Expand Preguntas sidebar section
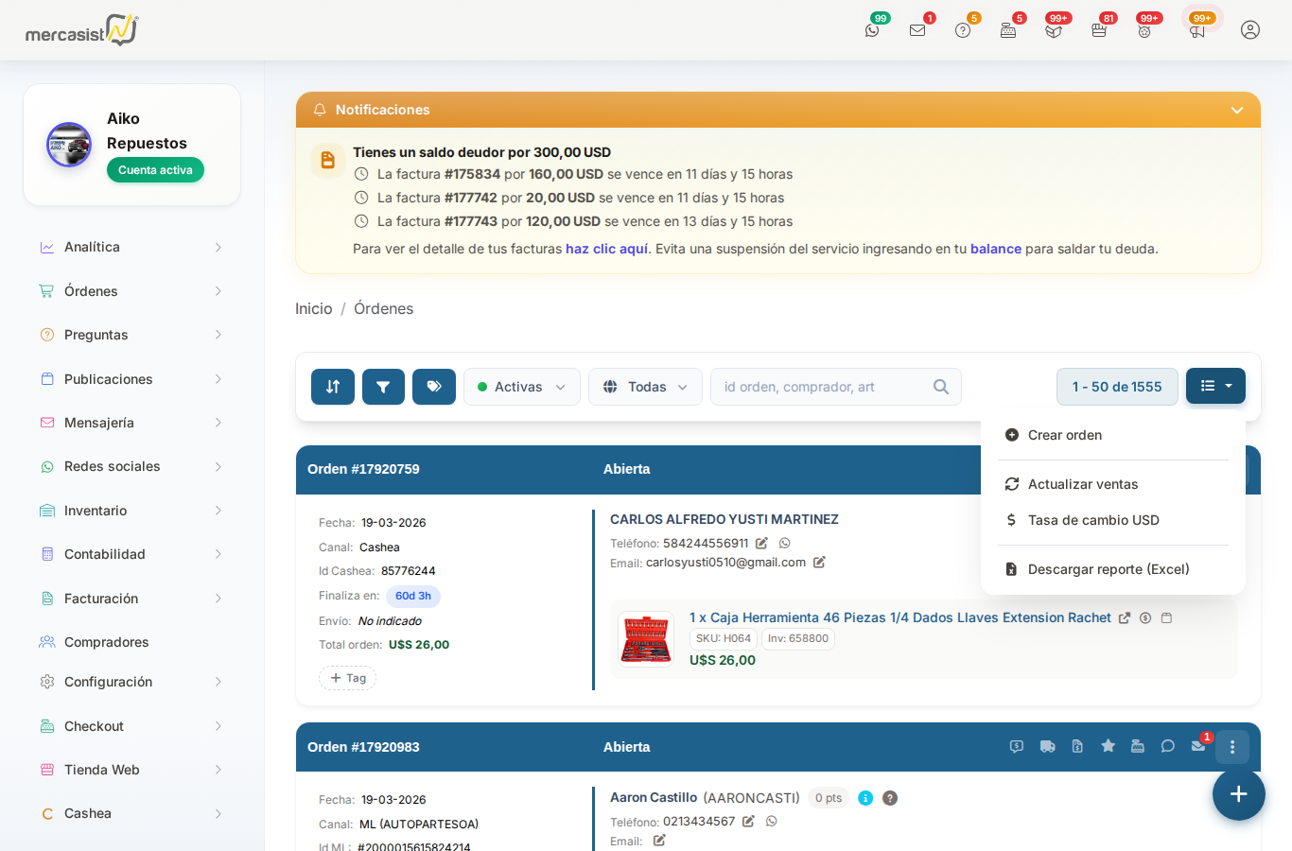 point(131,335)
